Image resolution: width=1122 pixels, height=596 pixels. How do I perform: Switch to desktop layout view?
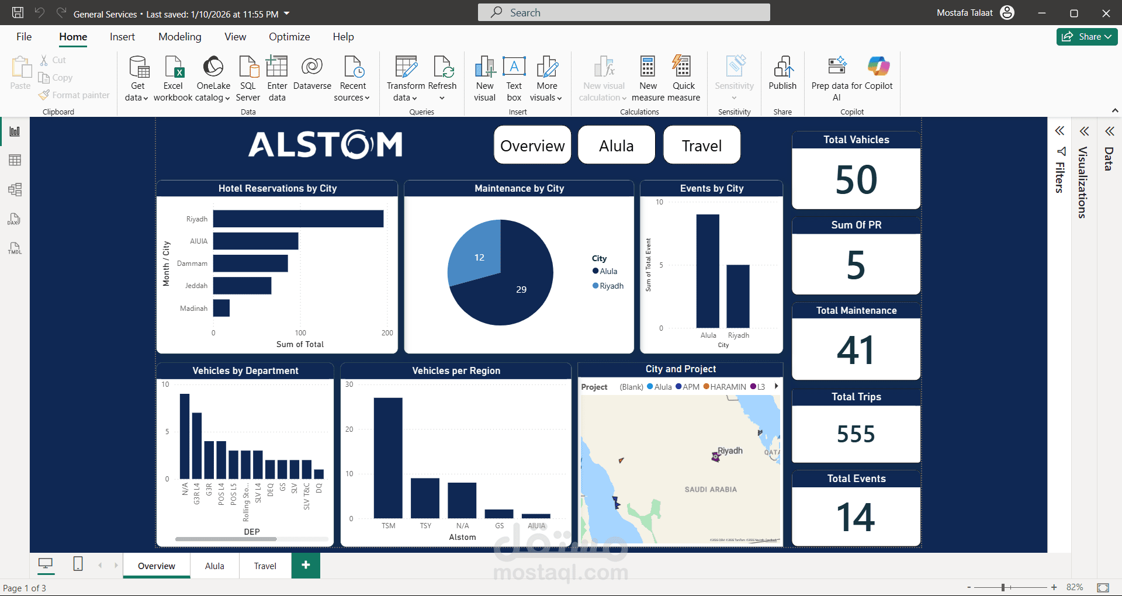click(46, 564)
